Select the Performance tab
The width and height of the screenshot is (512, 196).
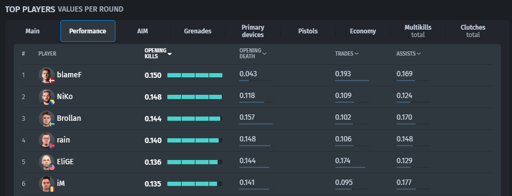pos(87,31)
